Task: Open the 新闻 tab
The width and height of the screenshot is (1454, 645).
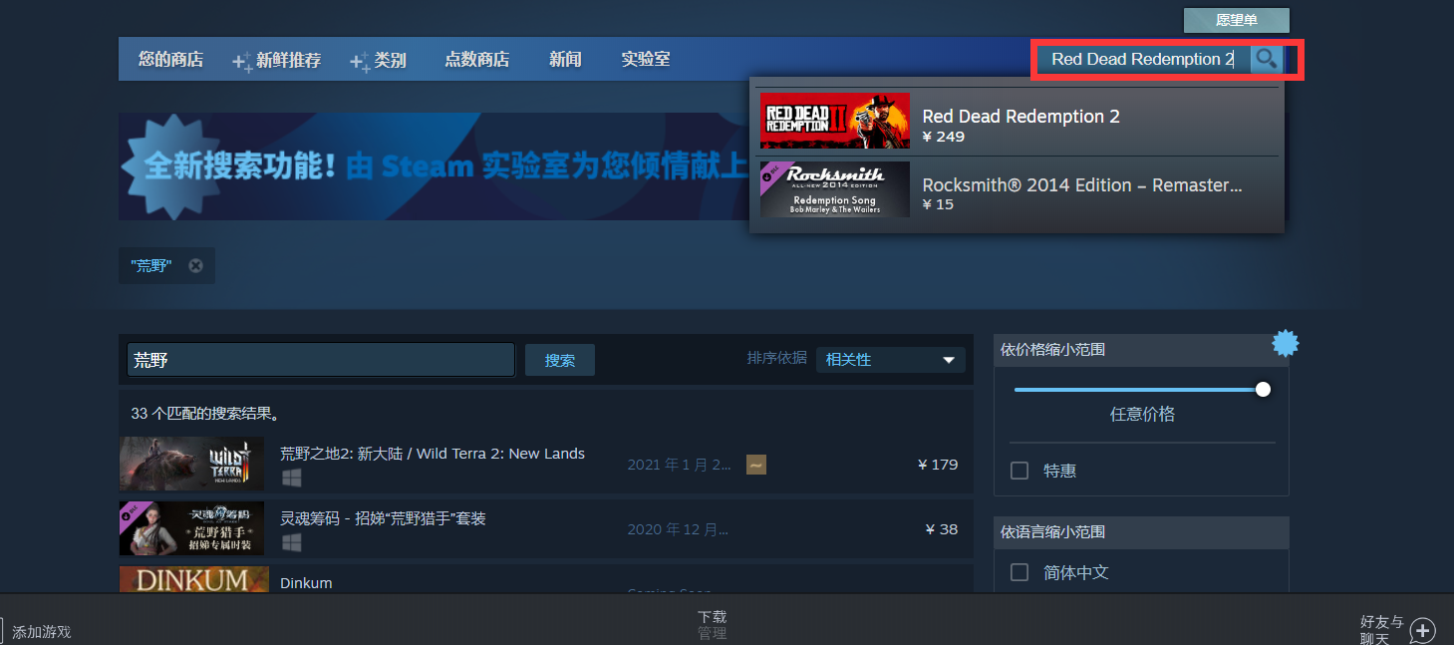Action: click(x=565, y=60)
